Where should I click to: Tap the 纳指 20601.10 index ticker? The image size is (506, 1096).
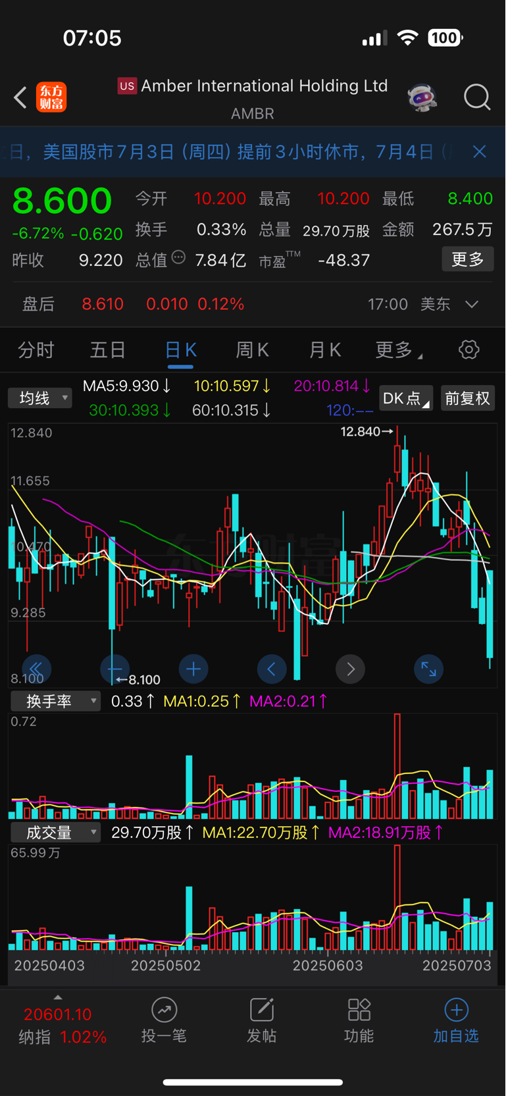click(62, 1026)
